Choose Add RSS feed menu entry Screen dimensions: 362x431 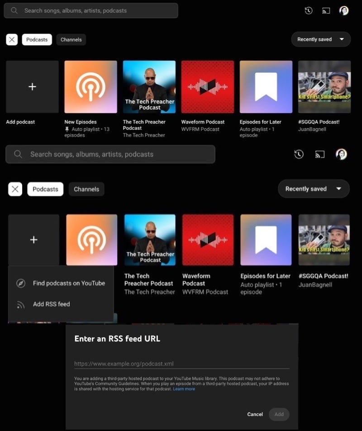click(x=61, y=304)
